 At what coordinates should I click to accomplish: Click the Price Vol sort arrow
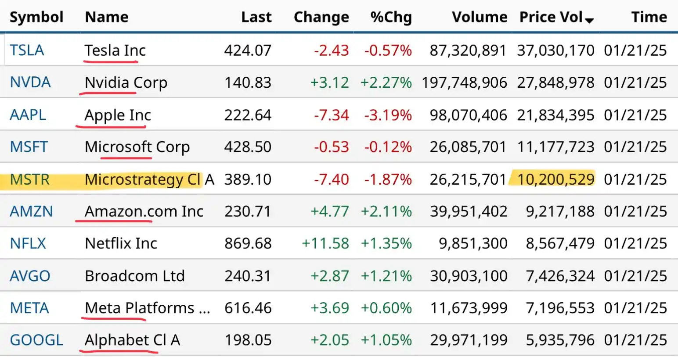[x=589, y=20]
